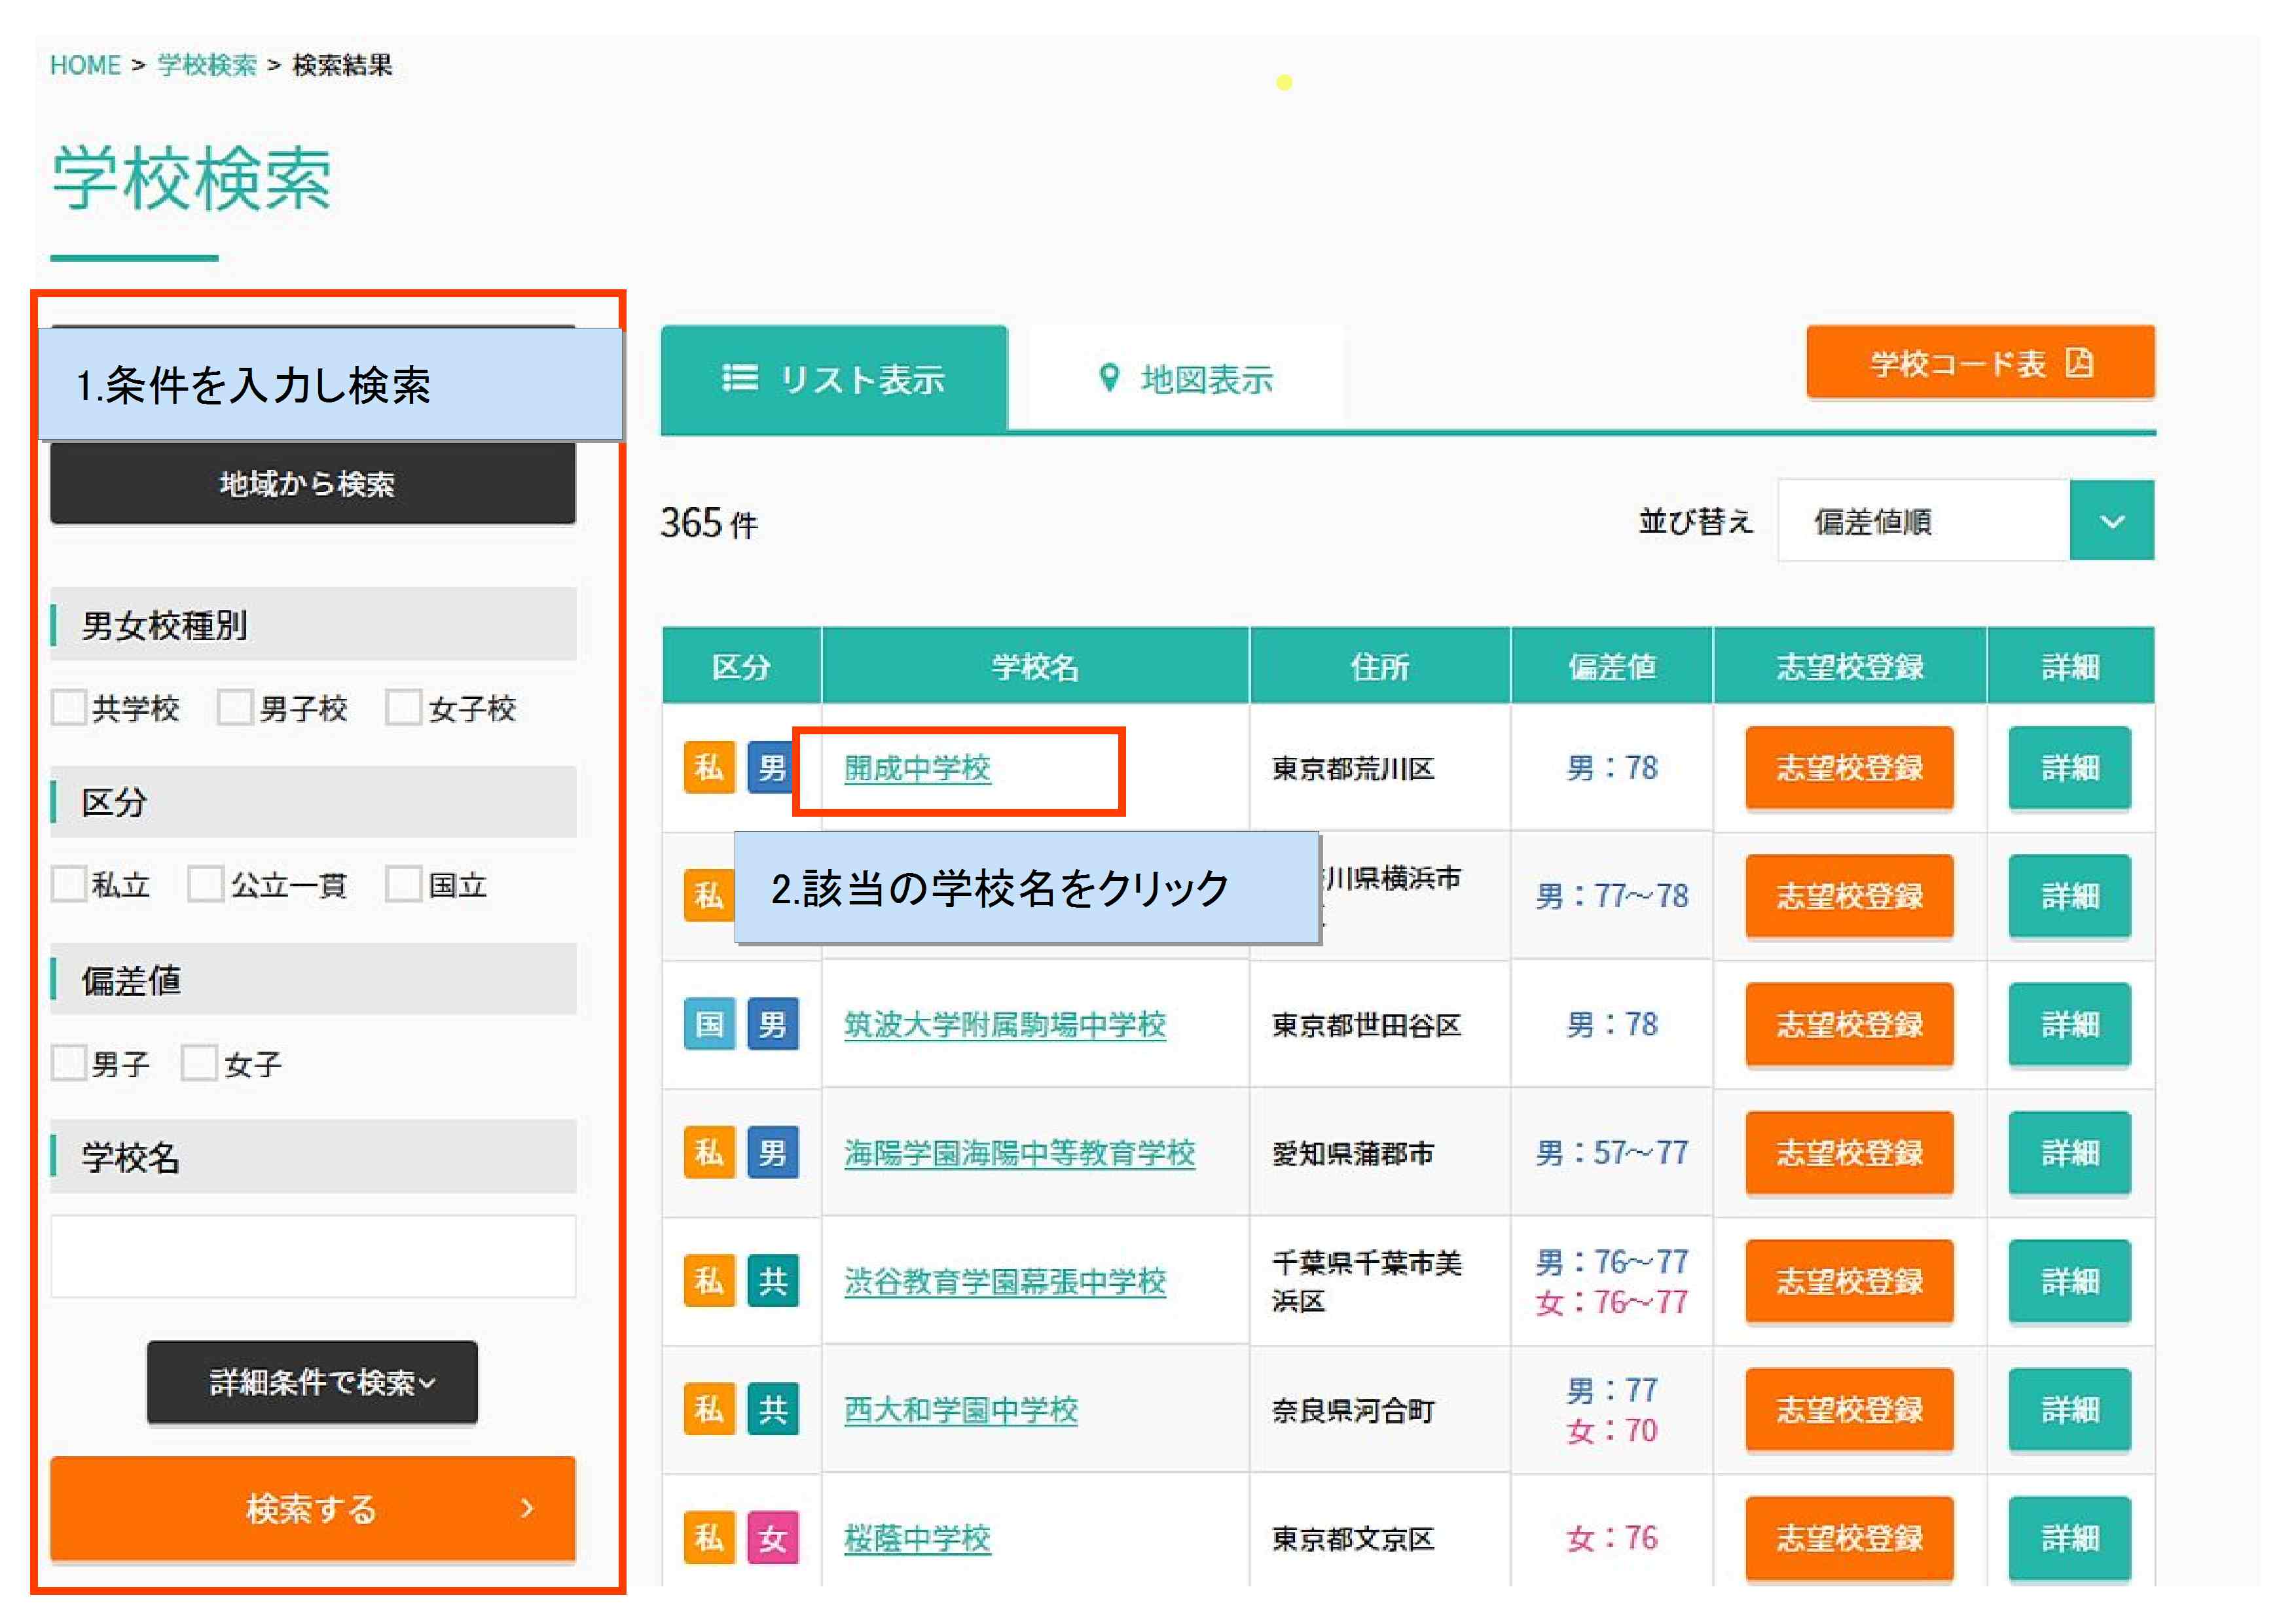
Task: Open the 開成中学校 school link
Action: (917, 768)
